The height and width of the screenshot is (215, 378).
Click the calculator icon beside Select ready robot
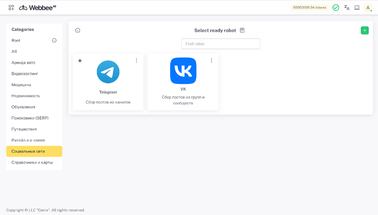[x=242, y=30]
